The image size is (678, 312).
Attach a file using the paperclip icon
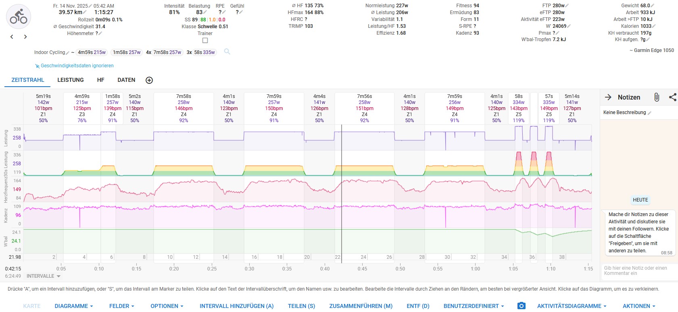click(x=656, y=97)
